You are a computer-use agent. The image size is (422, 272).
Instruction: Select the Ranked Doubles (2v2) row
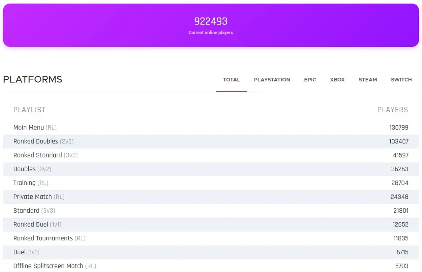pos(211,141)
